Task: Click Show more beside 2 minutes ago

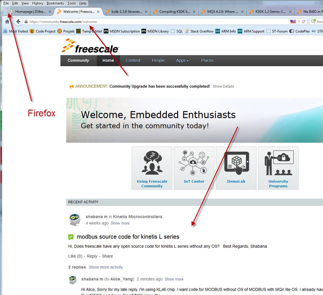Action: (174, 279)
